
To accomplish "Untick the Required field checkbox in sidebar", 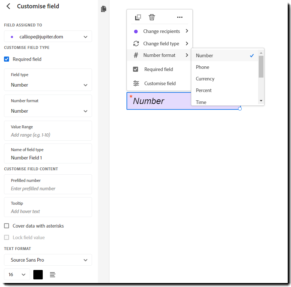I will click(x=7, y=59).
